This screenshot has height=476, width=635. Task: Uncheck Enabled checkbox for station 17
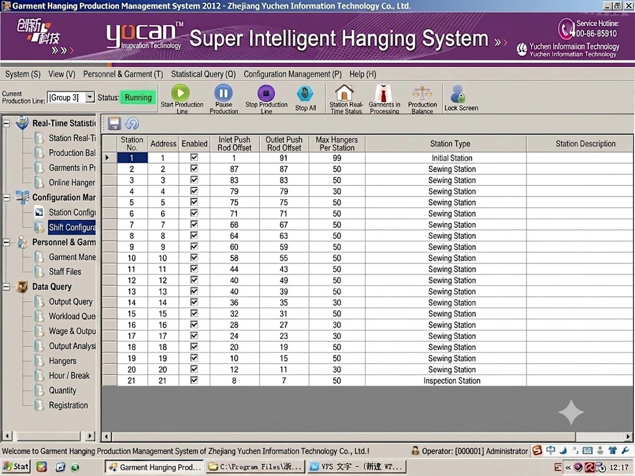click(x=194, y=335)
